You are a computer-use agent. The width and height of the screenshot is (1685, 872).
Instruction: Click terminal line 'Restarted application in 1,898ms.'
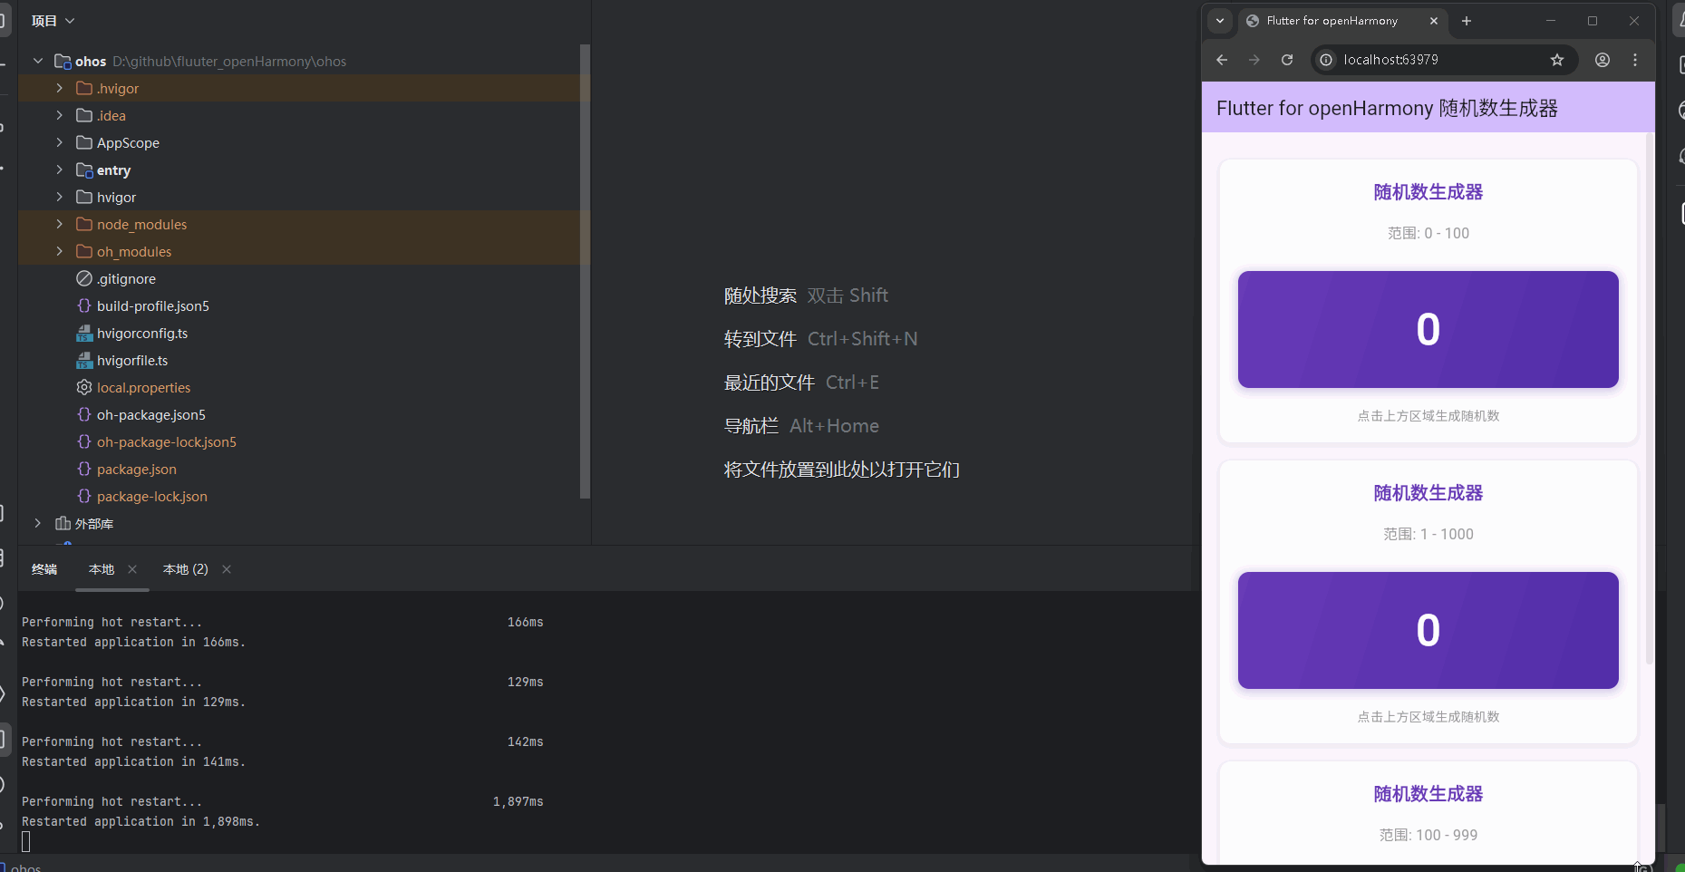[141, 822]
